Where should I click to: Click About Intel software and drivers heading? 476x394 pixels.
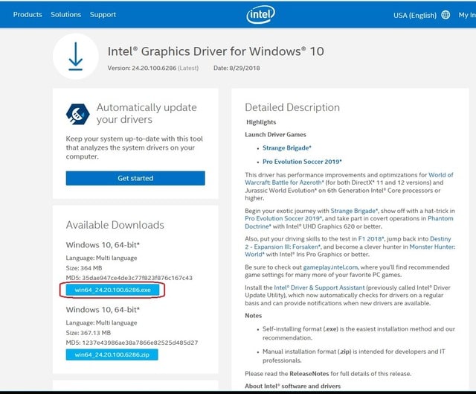(292, 386)
